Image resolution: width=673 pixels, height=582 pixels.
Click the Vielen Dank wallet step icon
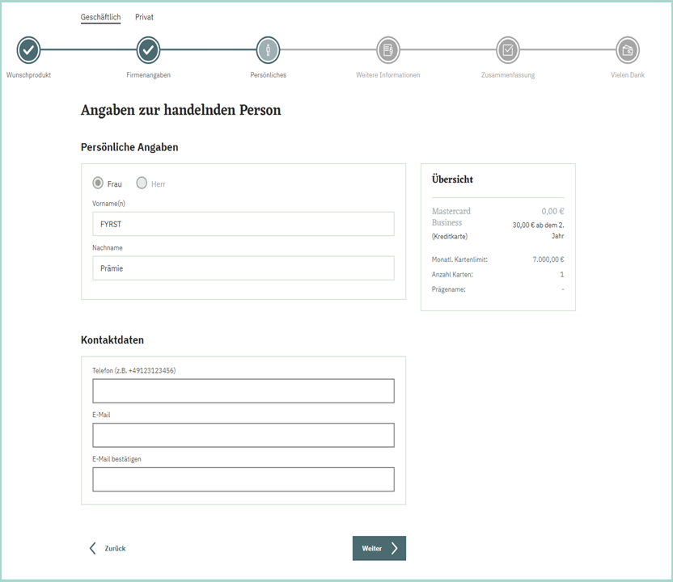[x=628, y=50]
